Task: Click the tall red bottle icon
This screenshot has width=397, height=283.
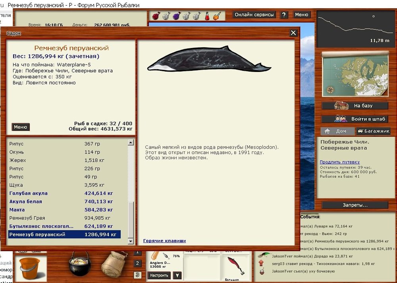Action: click(207, 16)
